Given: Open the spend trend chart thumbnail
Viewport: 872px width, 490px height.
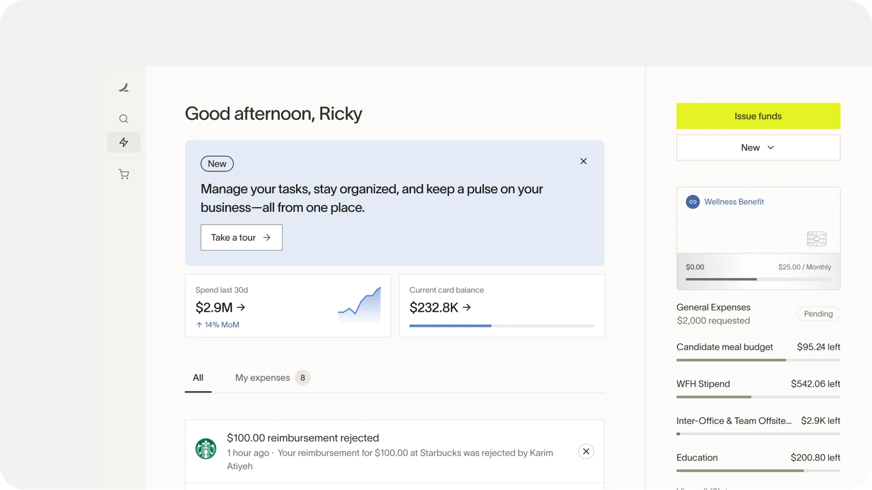Looking at the screenshot, I should [x=359, y=304].
